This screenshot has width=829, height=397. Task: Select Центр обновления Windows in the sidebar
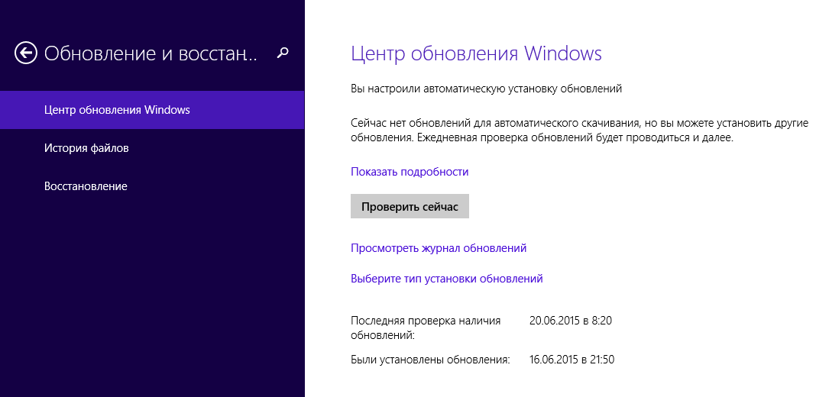(152, 110)
